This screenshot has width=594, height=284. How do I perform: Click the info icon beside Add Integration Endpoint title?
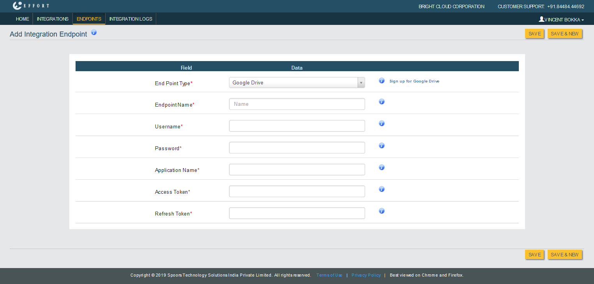click(x=94, y=33)
